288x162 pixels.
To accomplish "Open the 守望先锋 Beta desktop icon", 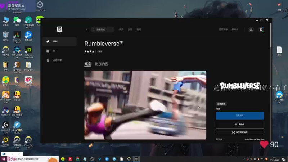I will pos(17,142).
